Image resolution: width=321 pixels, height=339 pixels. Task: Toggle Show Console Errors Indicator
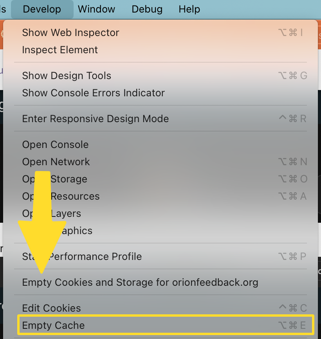click(93, 93)
